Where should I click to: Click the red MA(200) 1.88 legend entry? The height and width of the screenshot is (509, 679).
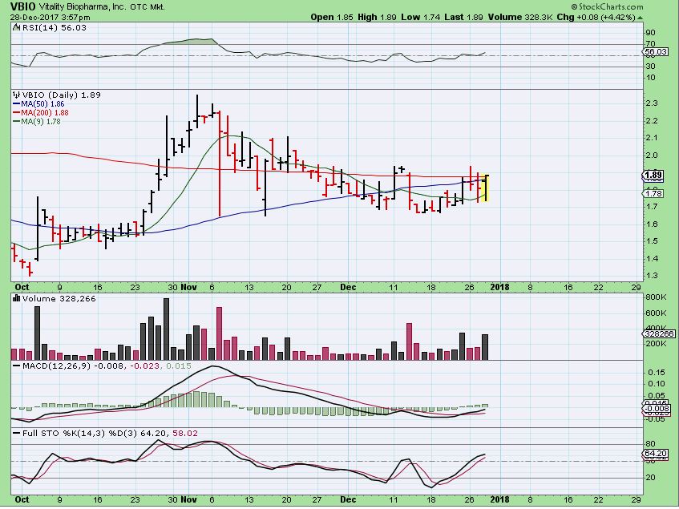point(41,112)
